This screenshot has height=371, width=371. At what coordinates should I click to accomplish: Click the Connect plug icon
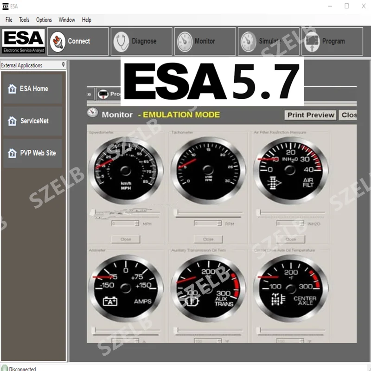click(x=58, y=42)
